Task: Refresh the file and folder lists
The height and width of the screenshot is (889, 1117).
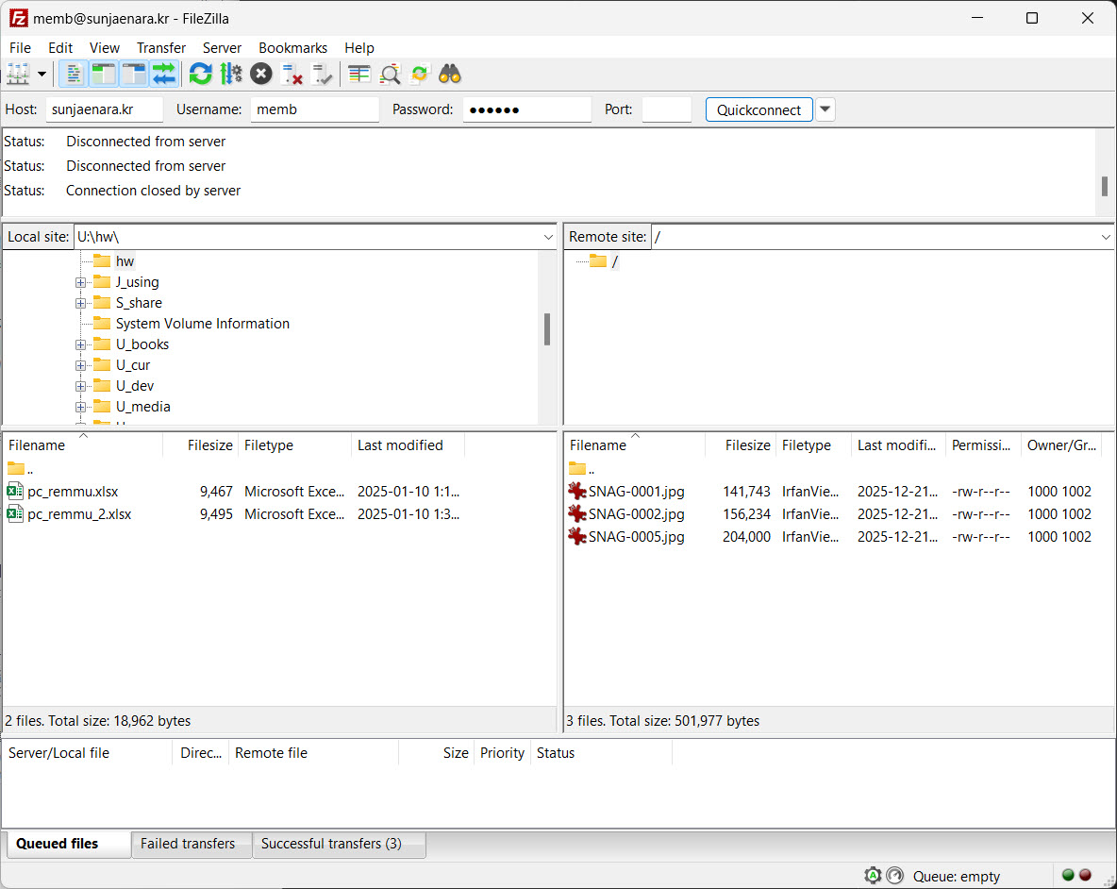Action: click(200, 74)
